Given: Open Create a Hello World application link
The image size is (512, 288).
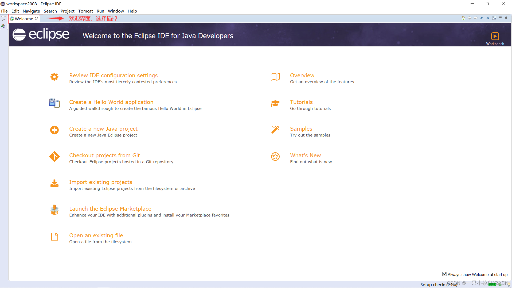Looking at the screenshot, I should click(x=111, y=102).
